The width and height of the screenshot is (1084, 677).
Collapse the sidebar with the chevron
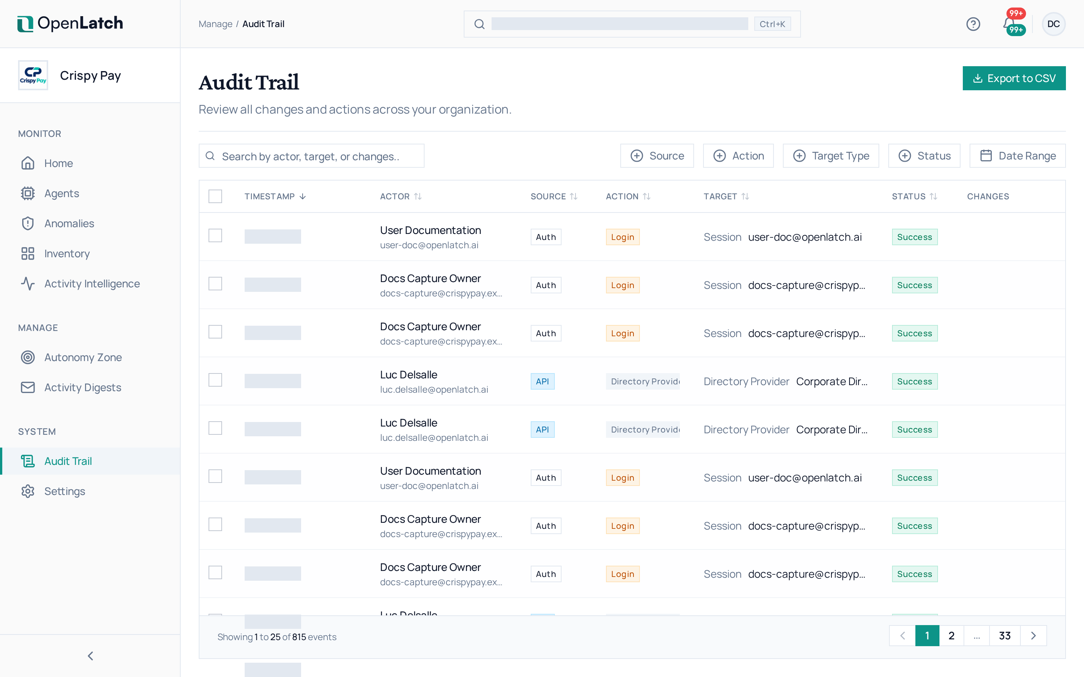click(x=90, y=656)
